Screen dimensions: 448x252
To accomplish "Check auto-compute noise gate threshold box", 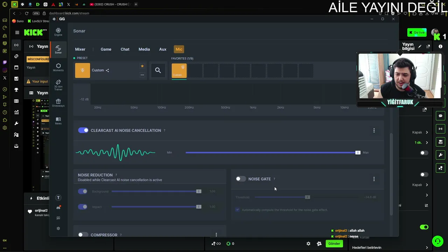I will tap(238, 210).
